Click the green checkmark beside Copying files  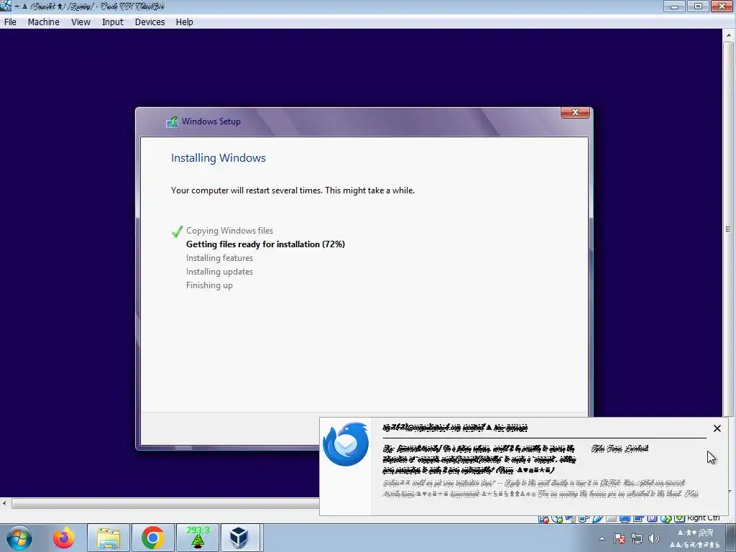point(177,231)
